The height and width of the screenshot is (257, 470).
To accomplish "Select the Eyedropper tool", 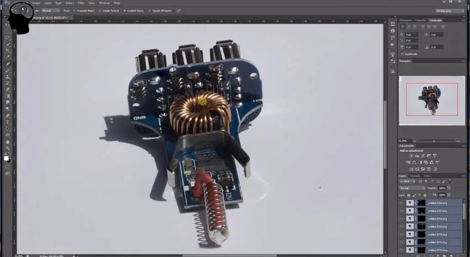I will pos(8,57).
